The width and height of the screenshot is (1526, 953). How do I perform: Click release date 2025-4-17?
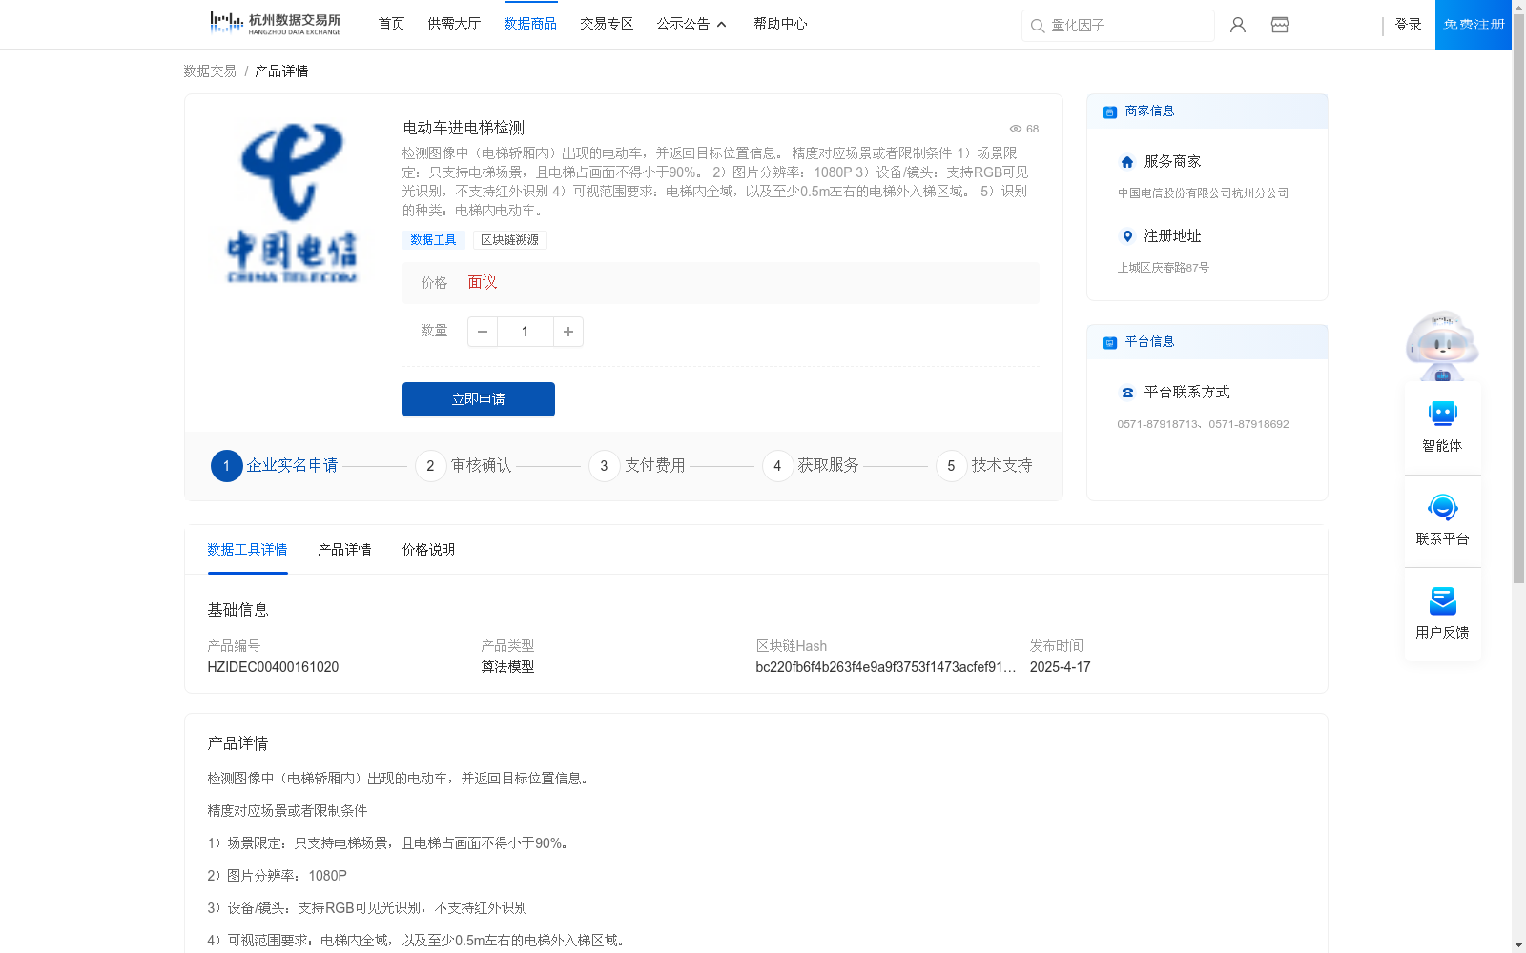1060,667
